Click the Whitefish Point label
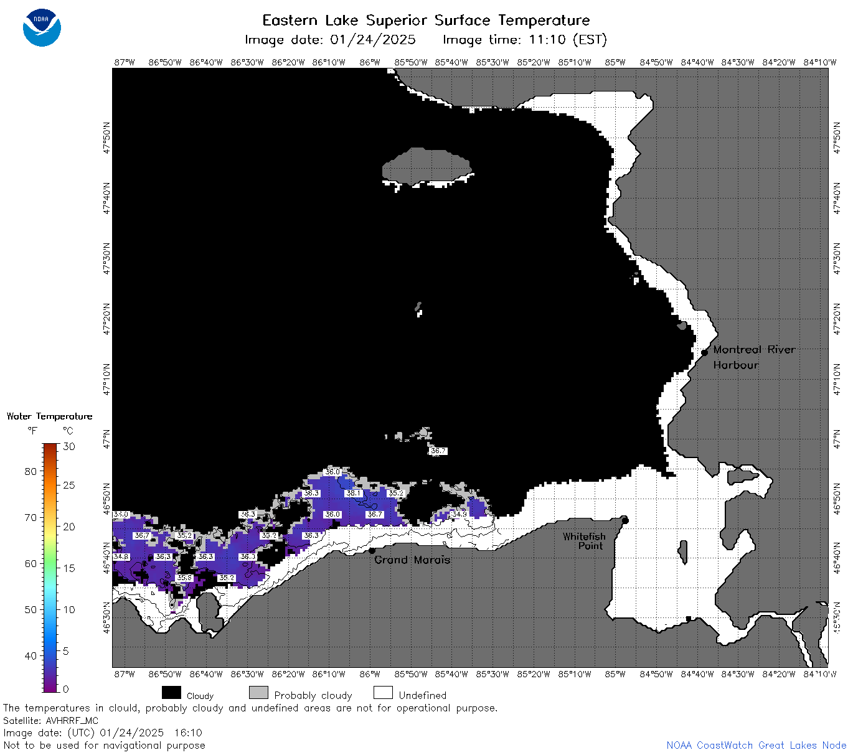 coord(584,541)
